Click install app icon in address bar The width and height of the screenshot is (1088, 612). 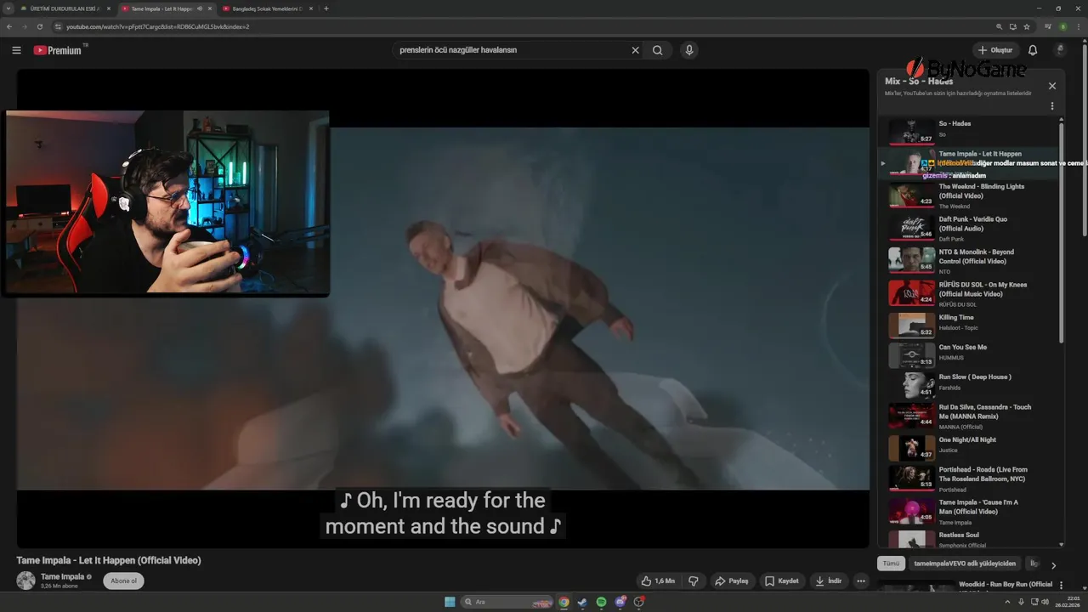point(1012,26)
